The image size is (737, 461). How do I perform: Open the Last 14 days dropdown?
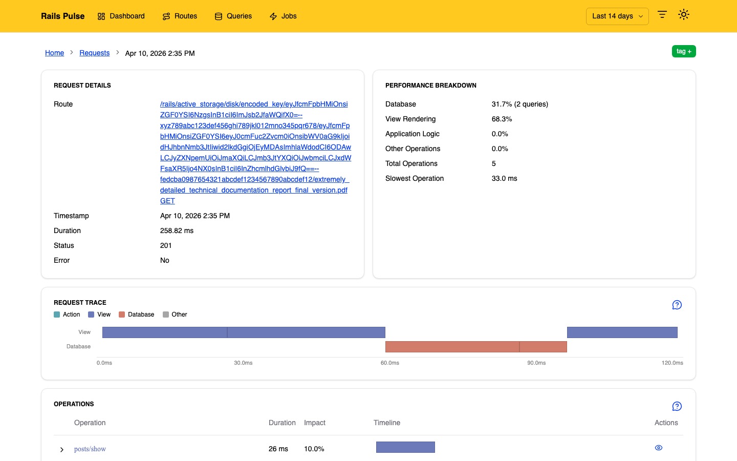(617, 16)
